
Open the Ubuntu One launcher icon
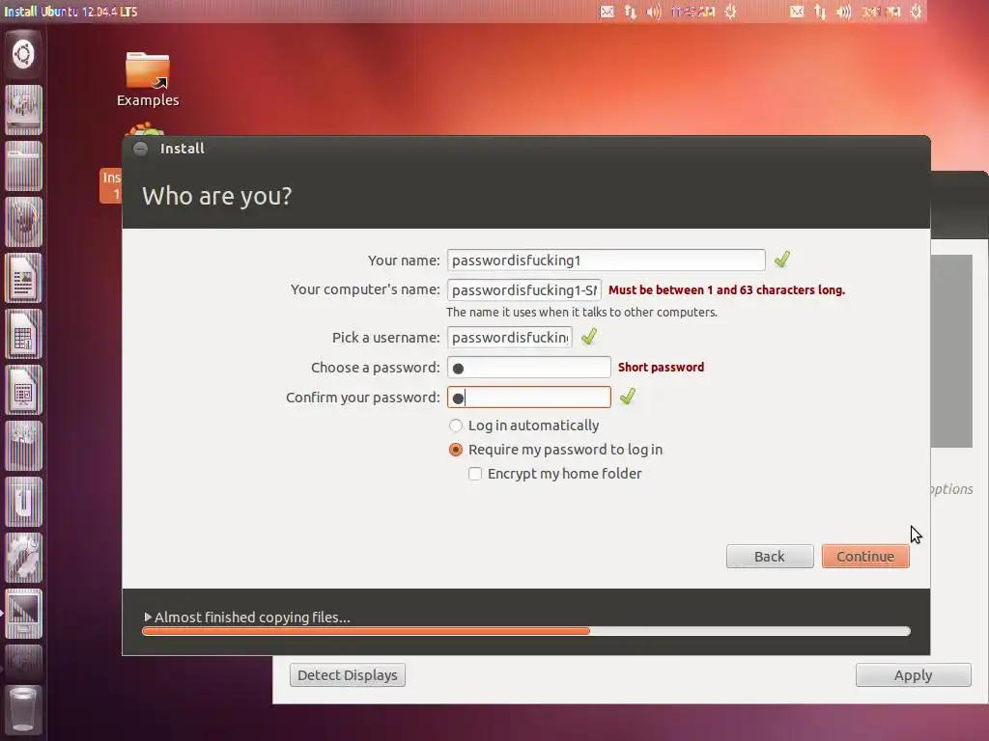coord(23,502)
